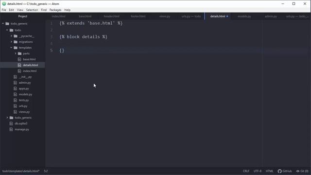
Task: Open index.html from the project tree
Action: (x=30, y=71)
